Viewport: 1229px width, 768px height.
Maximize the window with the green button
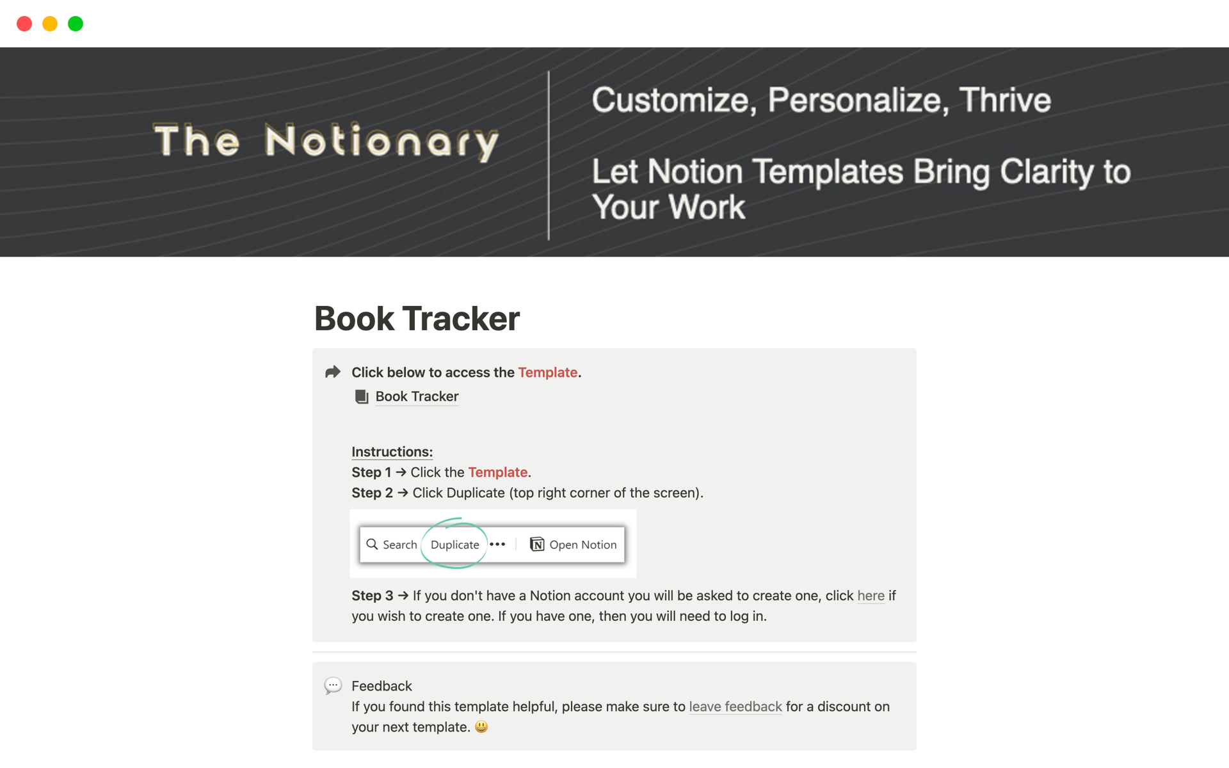tap(76, 24)
